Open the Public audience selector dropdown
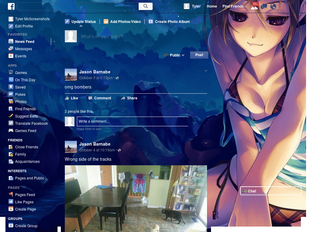 tap(174, 55)
